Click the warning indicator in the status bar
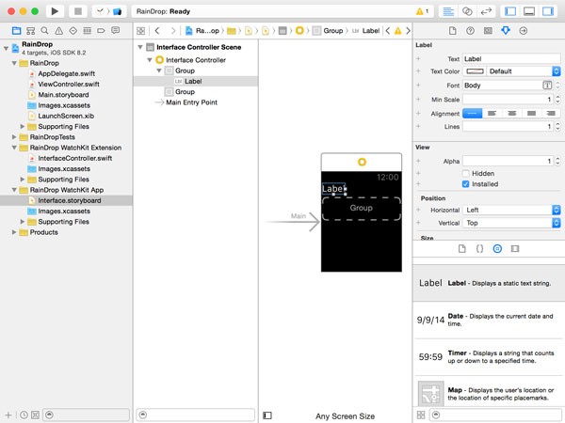This screenshot has height=423, width=565. tap(422, 11)
